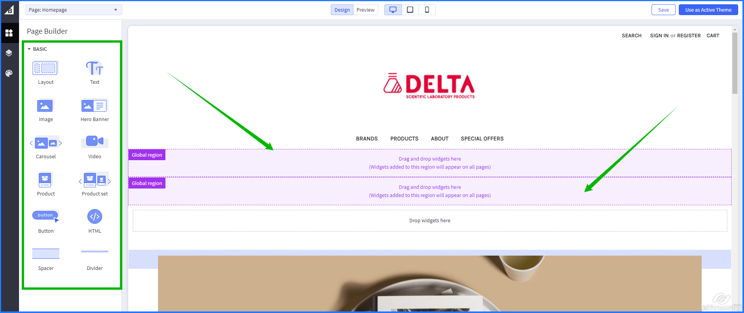
Task: Switch to desktop device view
Action: (x=393, y=10)
